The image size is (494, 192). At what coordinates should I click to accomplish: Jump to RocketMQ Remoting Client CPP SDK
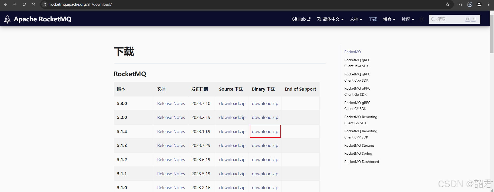pos(361,134)
